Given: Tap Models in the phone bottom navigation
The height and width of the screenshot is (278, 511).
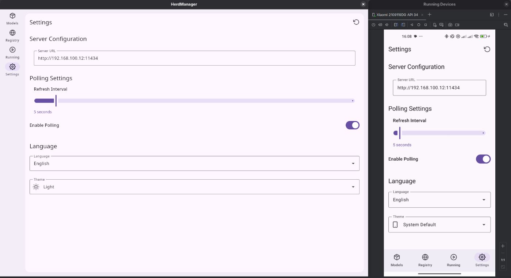Looking at the screenshot, I should (x=397, y=259).
